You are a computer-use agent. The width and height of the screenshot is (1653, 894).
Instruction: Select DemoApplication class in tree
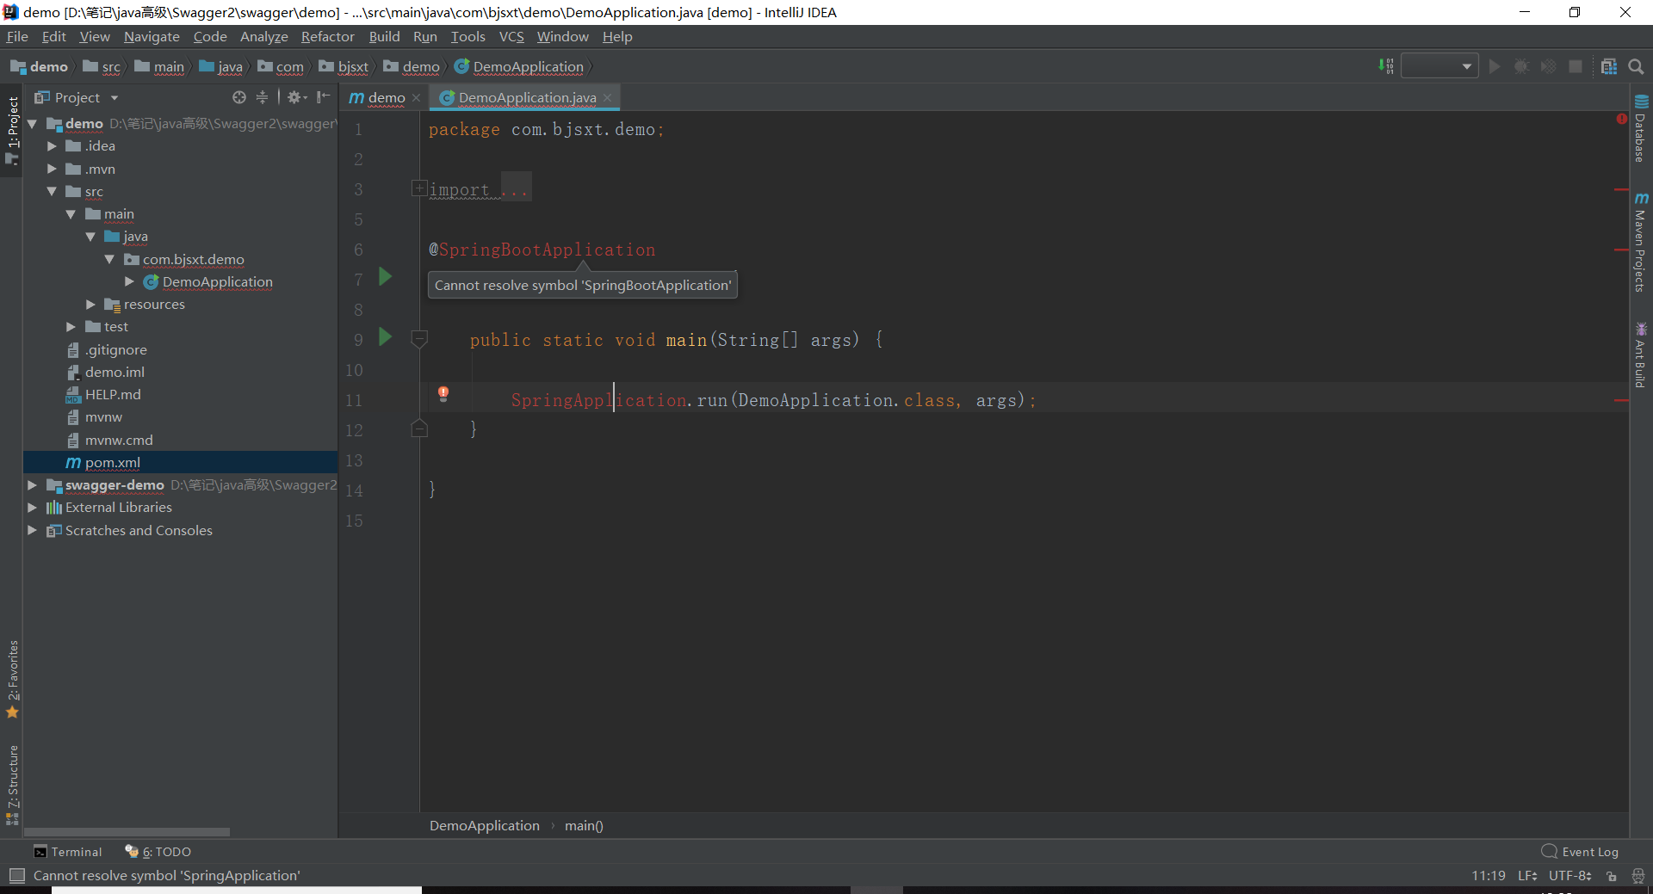click(x=217, y=281)
